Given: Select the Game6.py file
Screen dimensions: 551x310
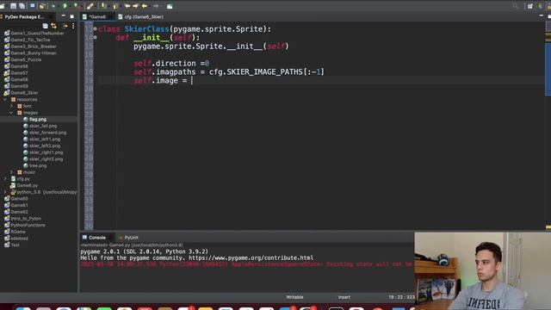Looking at the screenshot, I should 27,185.
